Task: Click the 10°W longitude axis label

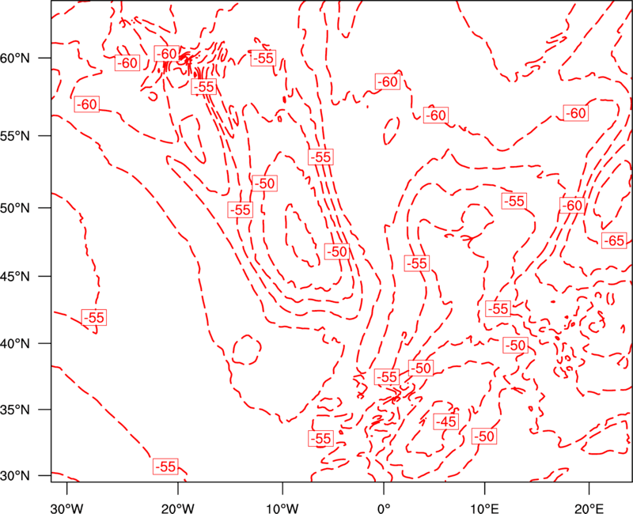Action: [x=282, y=508]
